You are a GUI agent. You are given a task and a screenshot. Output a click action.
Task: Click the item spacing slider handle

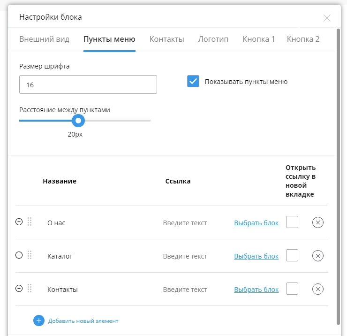(x=78, y=121)
